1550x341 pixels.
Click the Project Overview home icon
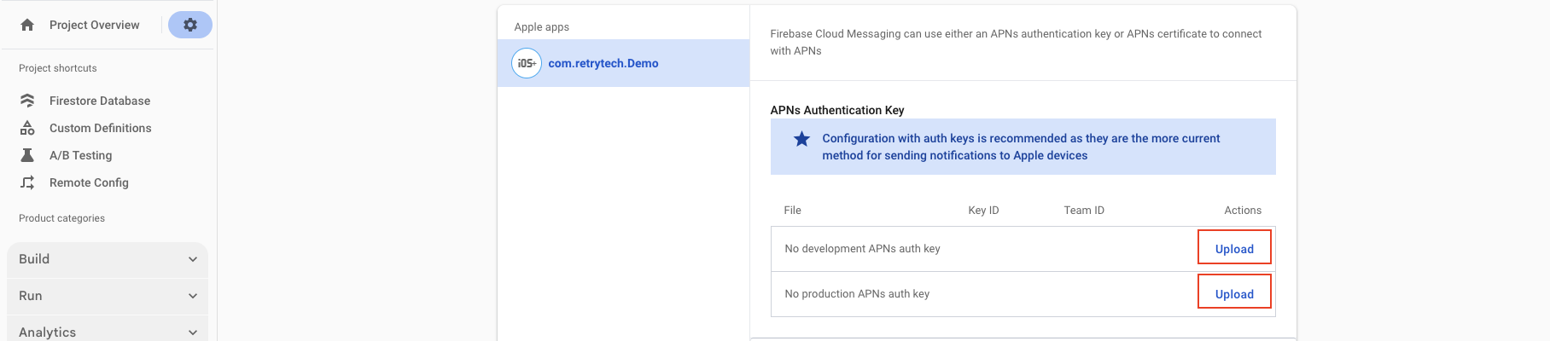[x=27, y=25]
